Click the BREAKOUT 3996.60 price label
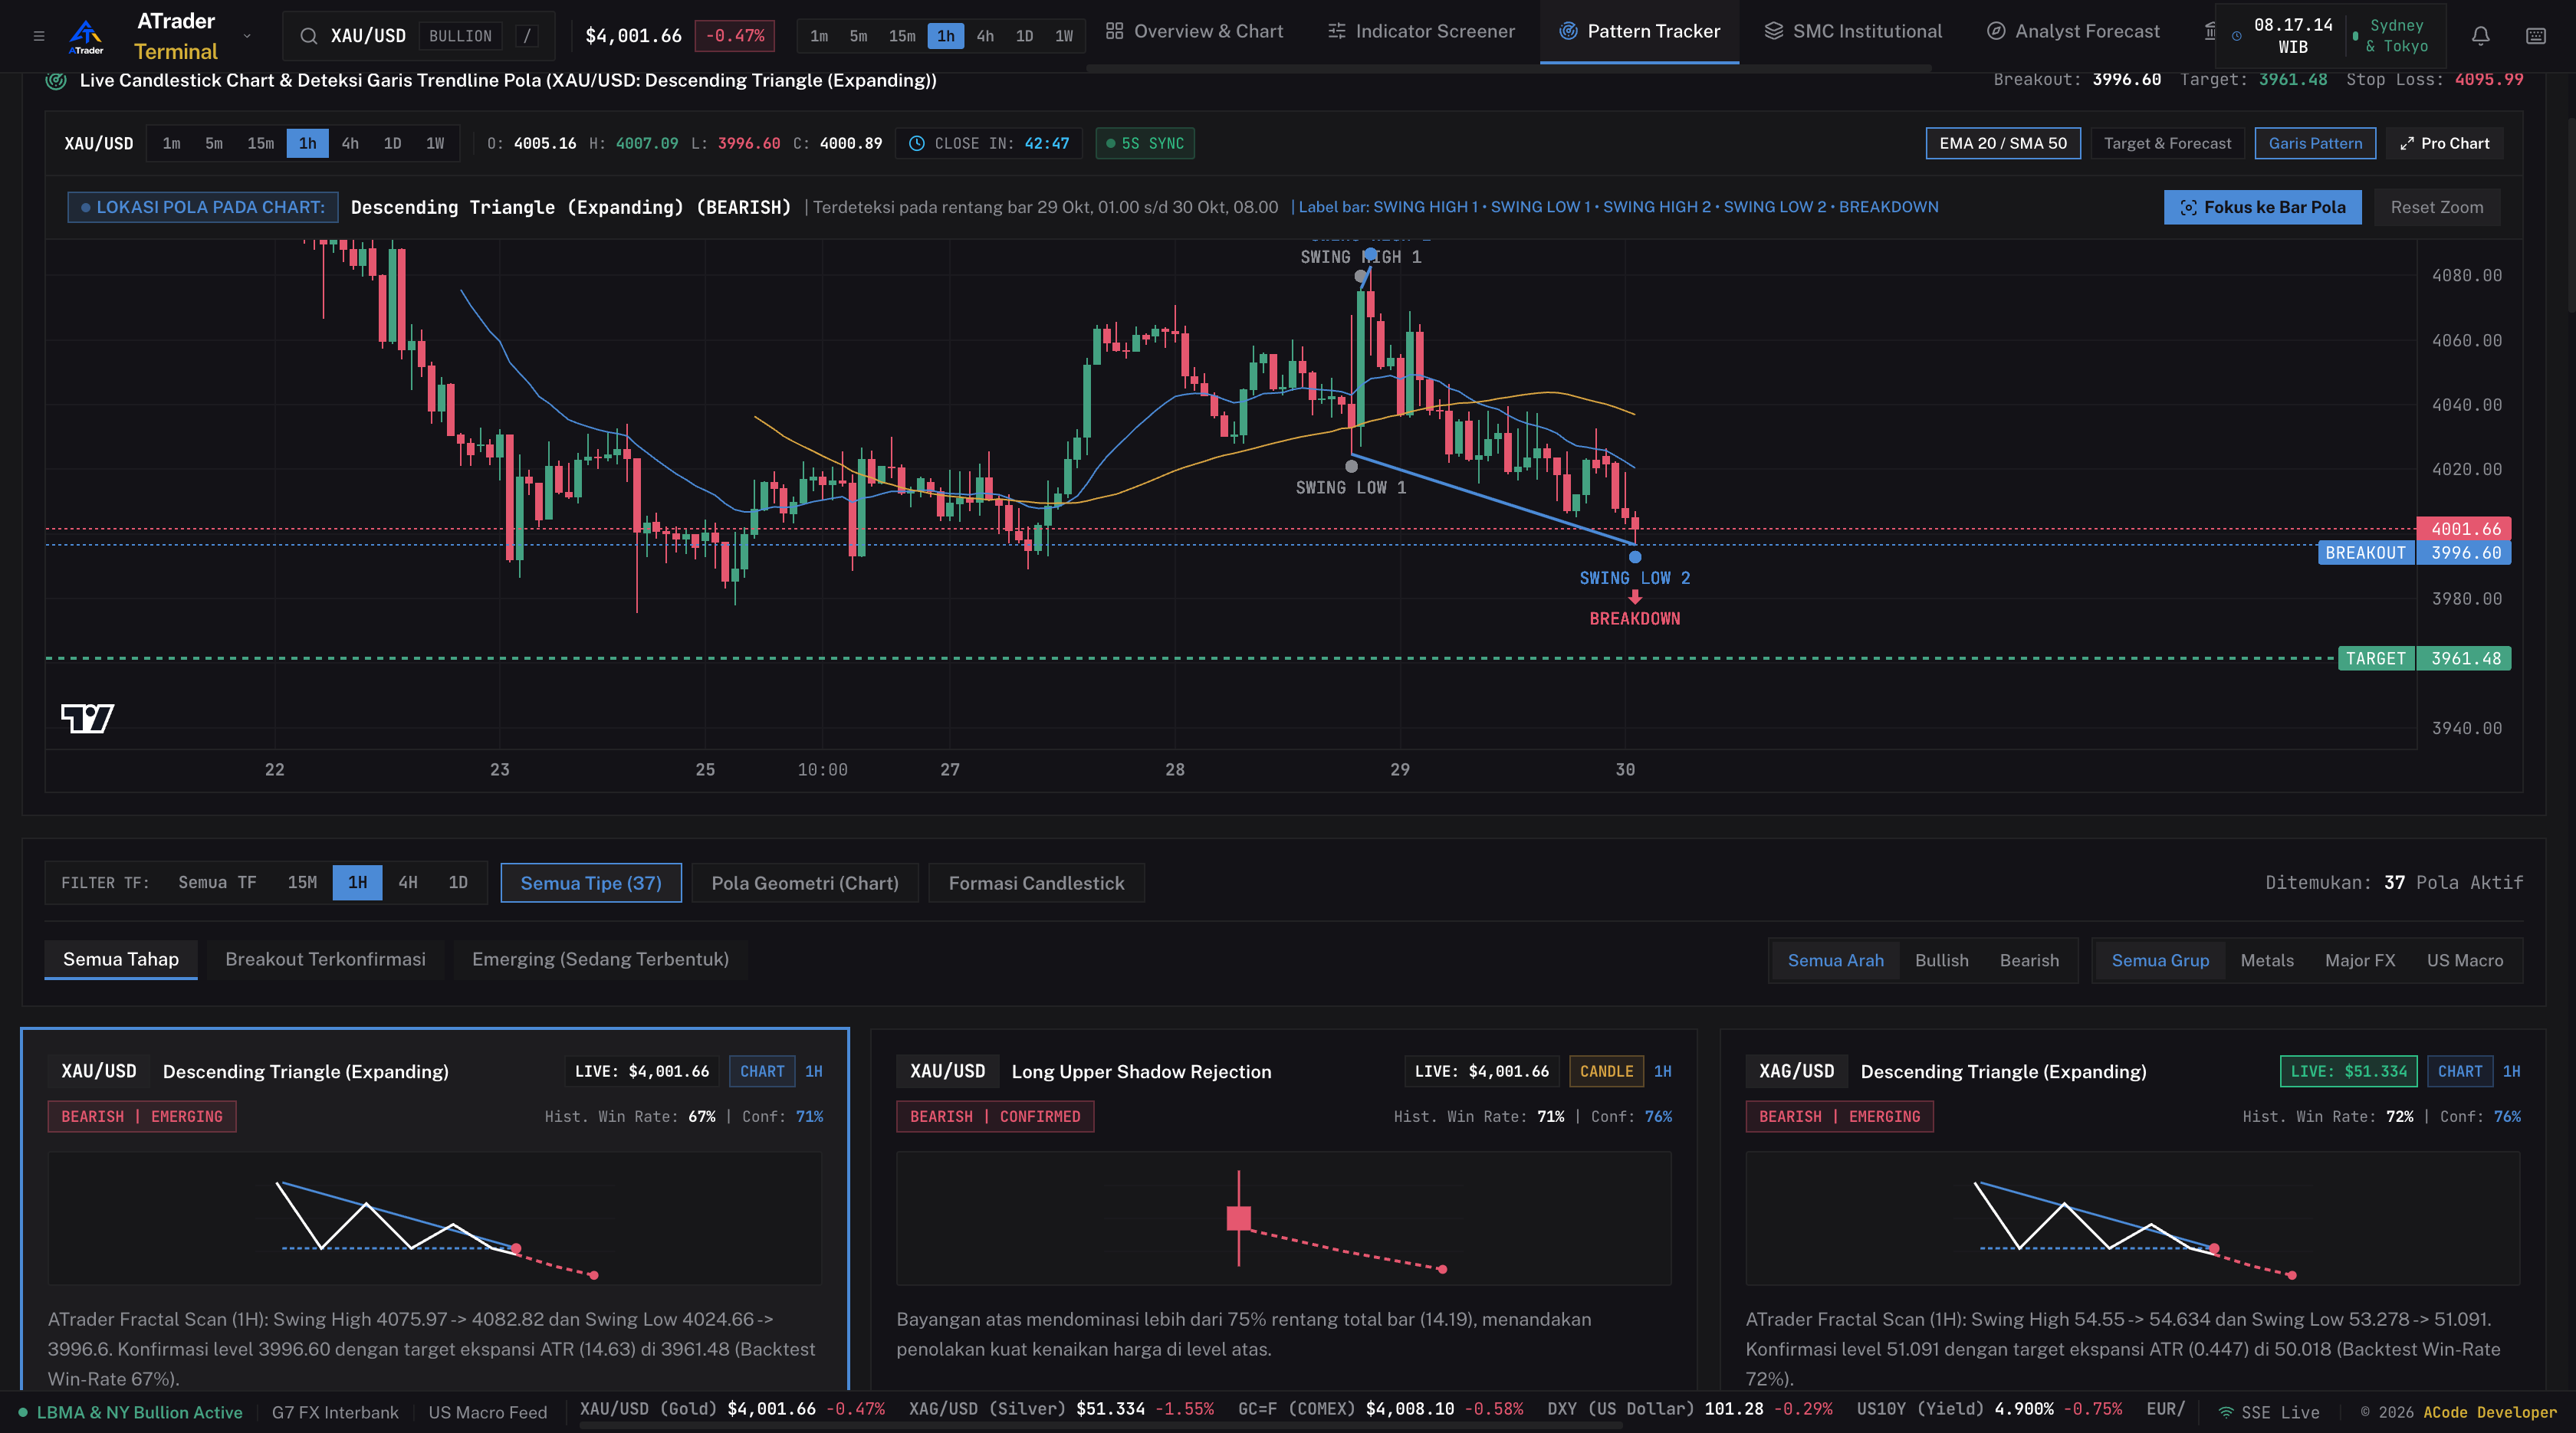The width and height of the screenshot is (2576, 1433). (2414, 553)
